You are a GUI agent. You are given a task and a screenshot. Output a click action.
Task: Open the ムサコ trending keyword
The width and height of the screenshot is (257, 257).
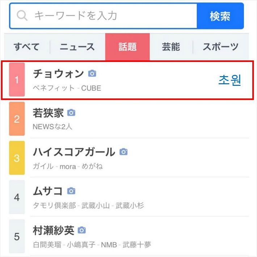48,191
